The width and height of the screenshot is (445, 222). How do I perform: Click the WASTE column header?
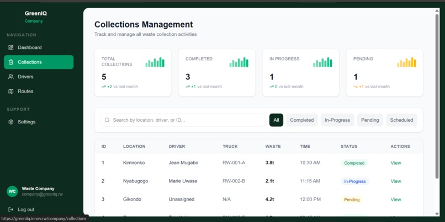273,147
